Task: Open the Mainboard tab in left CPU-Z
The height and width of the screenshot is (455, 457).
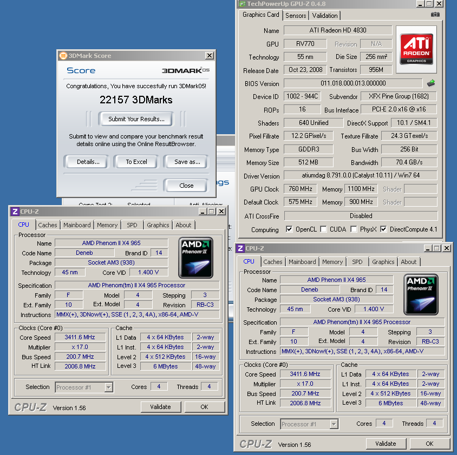Action: [77, 225]
